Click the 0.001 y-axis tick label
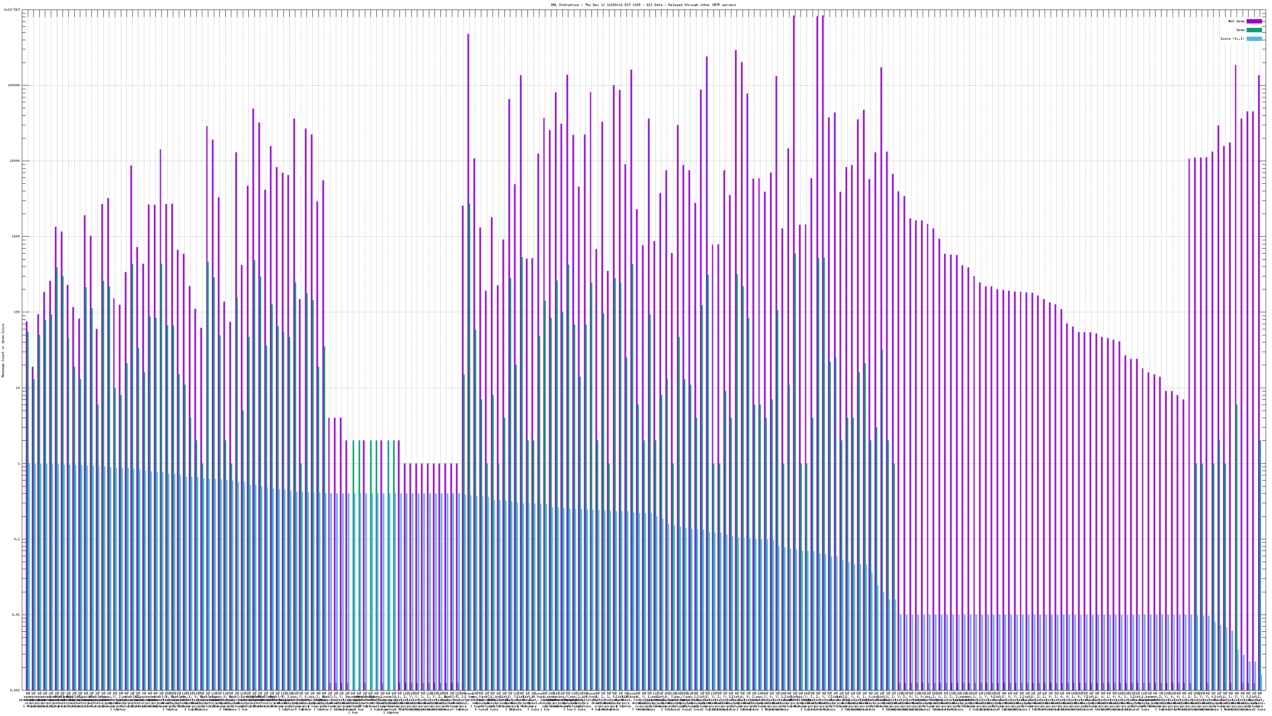1272x716 pixels. tap(14, 690)
